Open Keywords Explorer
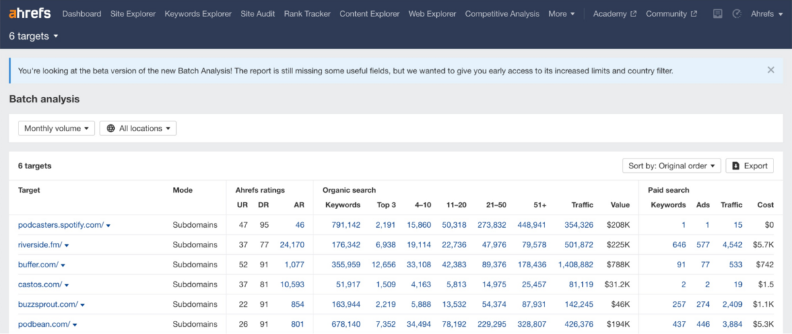792x334 pixels. click(198, 14)
